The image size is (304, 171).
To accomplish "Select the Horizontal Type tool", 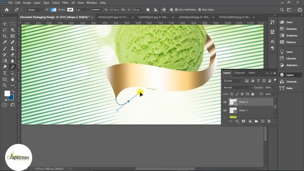I will tap(5, 73).
